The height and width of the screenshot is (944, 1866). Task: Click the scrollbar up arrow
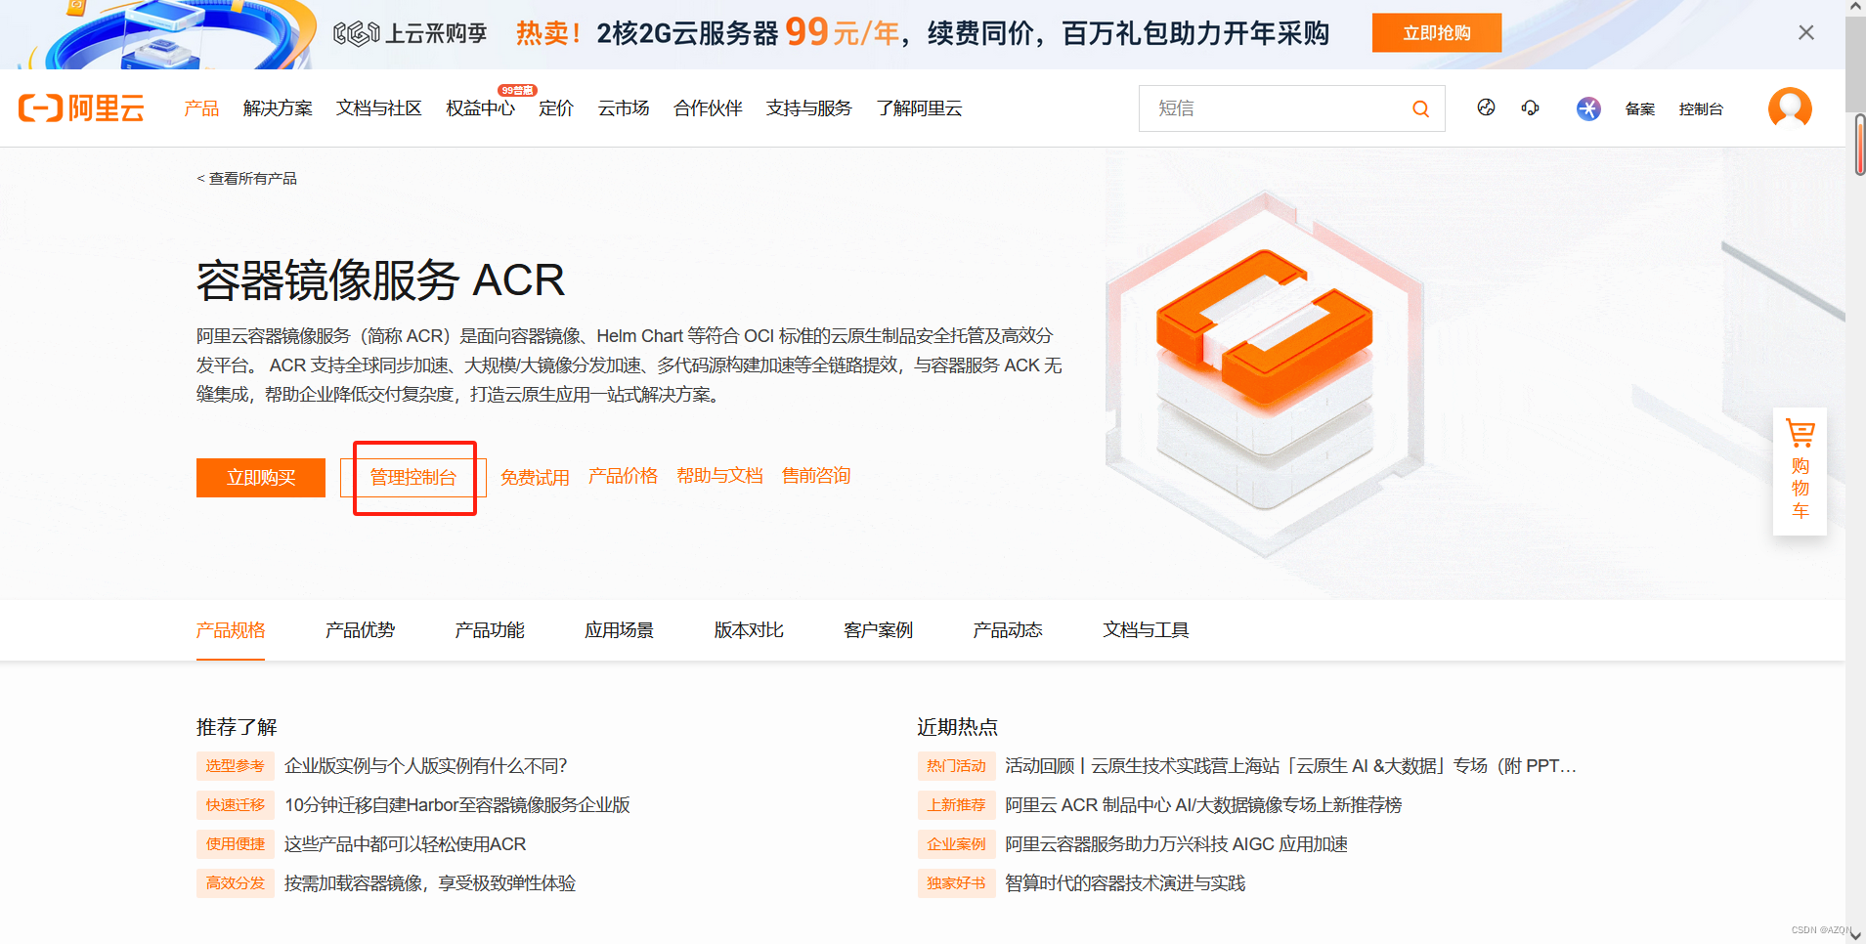(x=1855, y=7)
